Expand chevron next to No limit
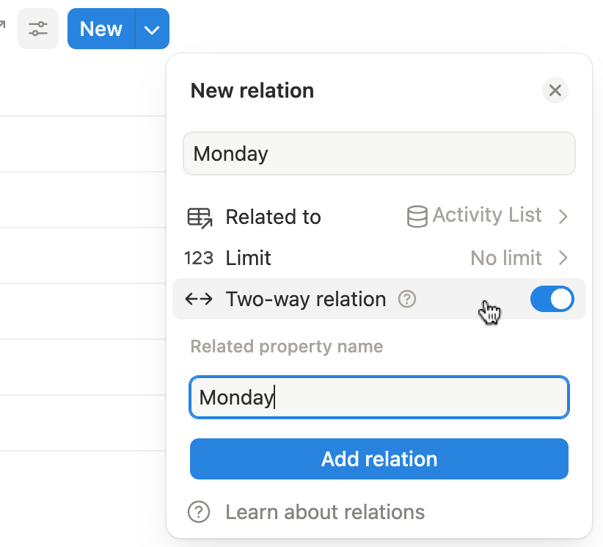This screenshot has height=547, width=603. pyautogui.click(x=563, y=258)
